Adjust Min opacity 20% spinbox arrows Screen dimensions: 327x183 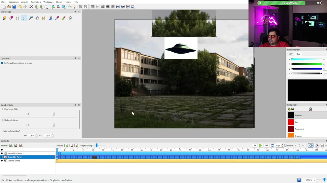[37, 136]
